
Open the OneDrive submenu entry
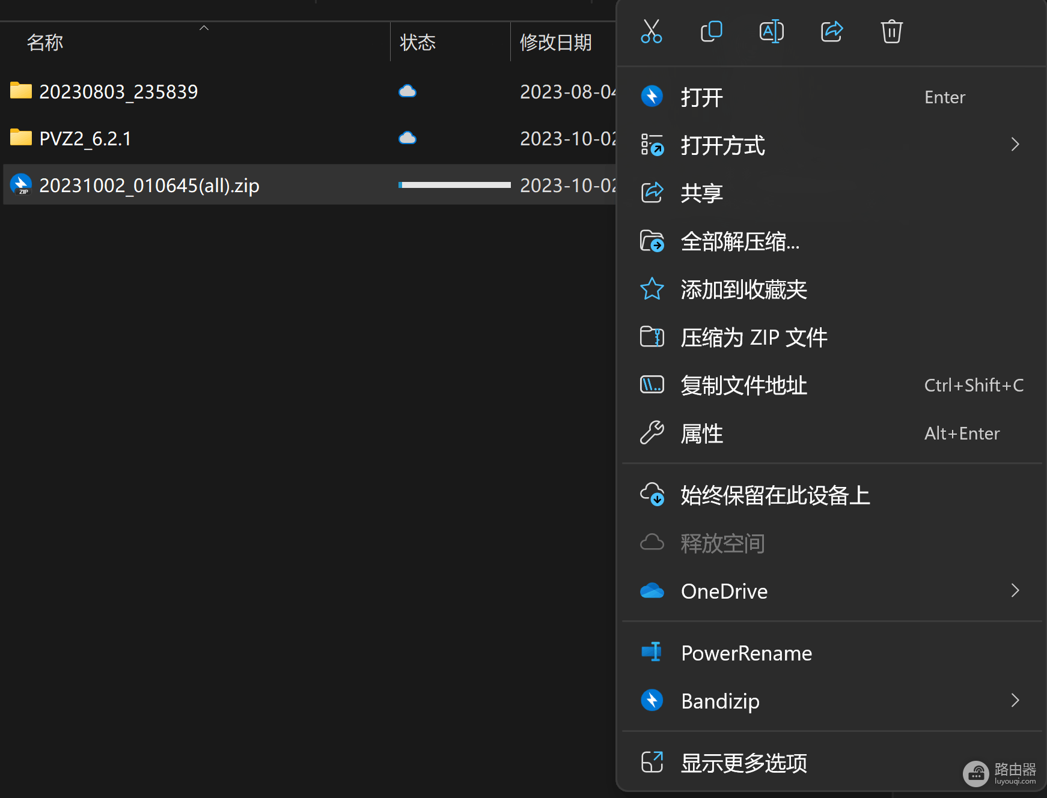pos(832,591)
